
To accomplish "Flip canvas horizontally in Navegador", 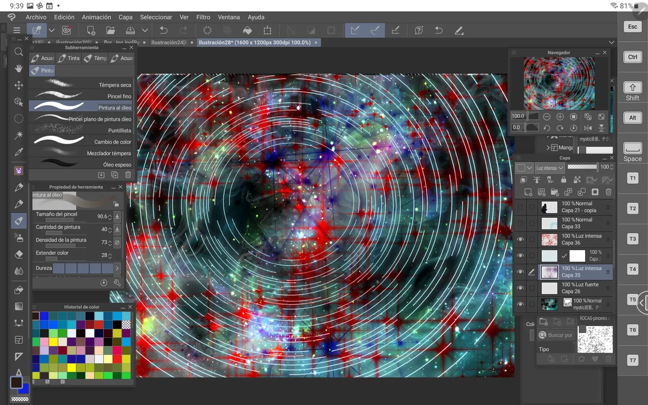I will pos(588,128).
